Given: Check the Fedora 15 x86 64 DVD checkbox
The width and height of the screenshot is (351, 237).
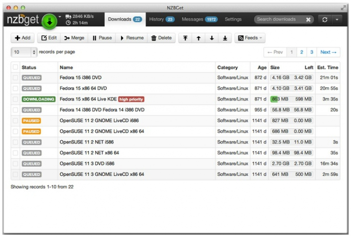Looking at the screenshot, I should click(15, 88).
